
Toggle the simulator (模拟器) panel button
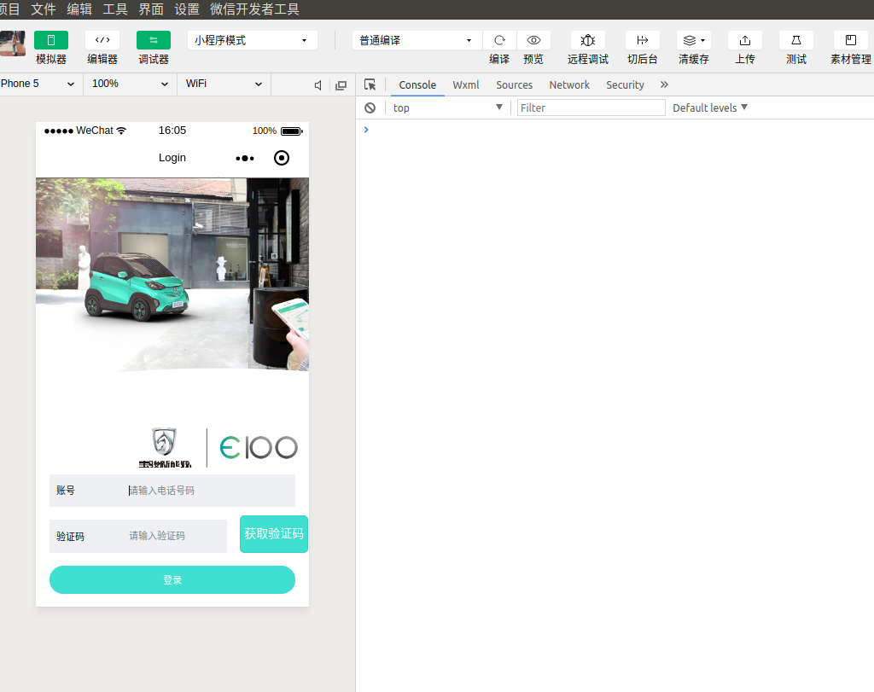50,40
